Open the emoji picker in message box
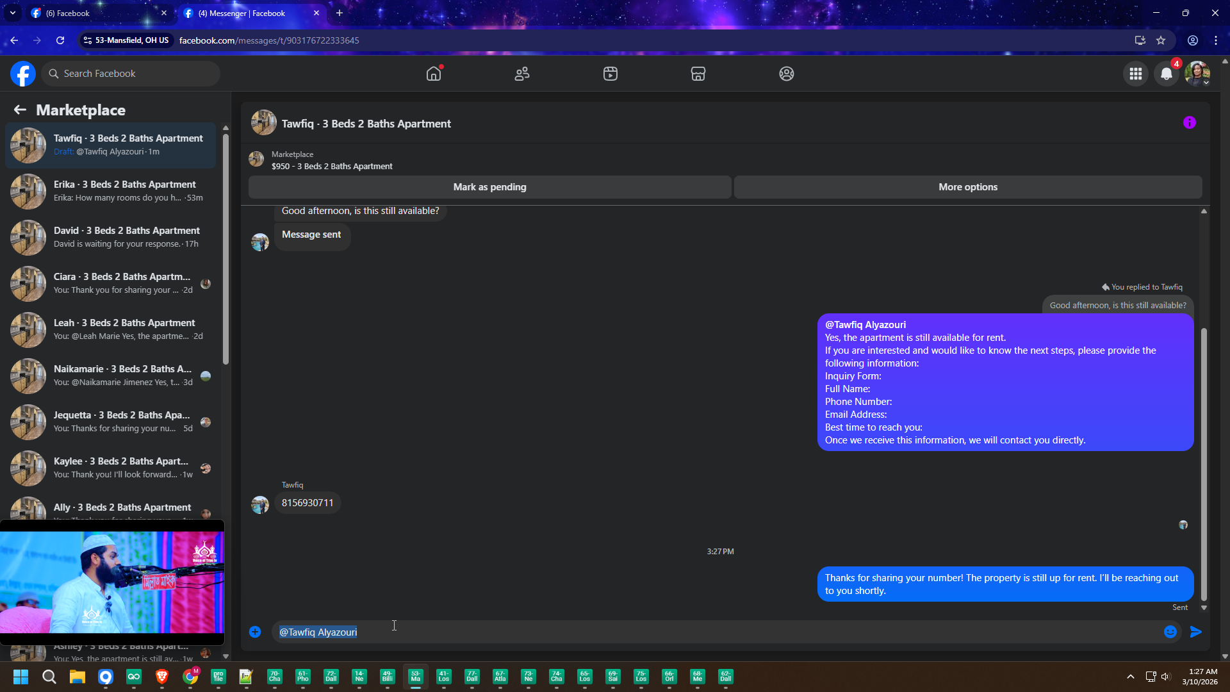This screenshot has width=1230, height=692. (1170, 632)
